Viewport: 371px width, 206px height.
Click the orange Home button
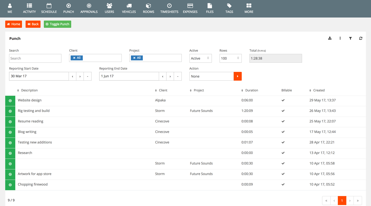click(x=14, y=24)
